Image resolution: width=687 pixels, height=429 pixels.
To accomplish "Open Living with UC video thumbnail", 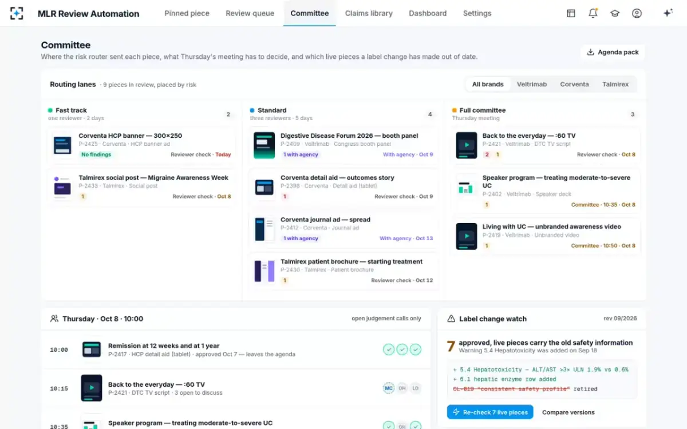I will (467, 236).
